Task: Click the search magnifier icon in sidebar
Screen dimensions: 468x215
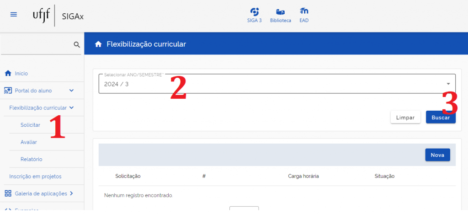Action: pyautogui.click(x=77, y=44)
